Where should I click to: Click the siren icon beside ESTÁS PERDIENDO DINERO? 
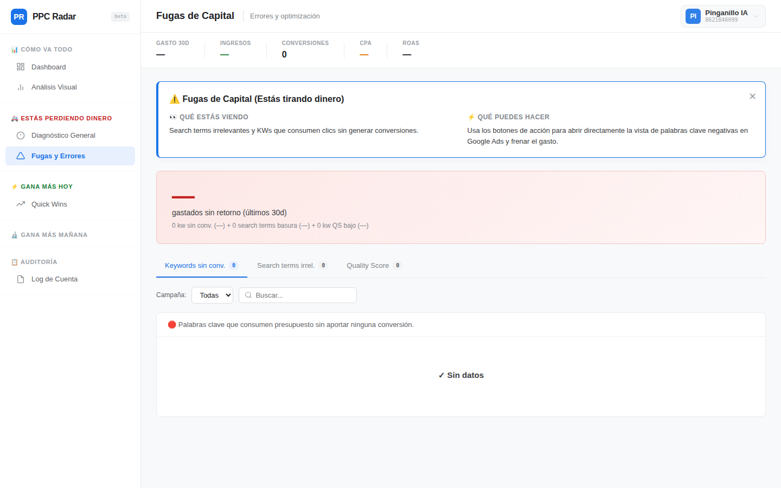(x=15, y=118)
